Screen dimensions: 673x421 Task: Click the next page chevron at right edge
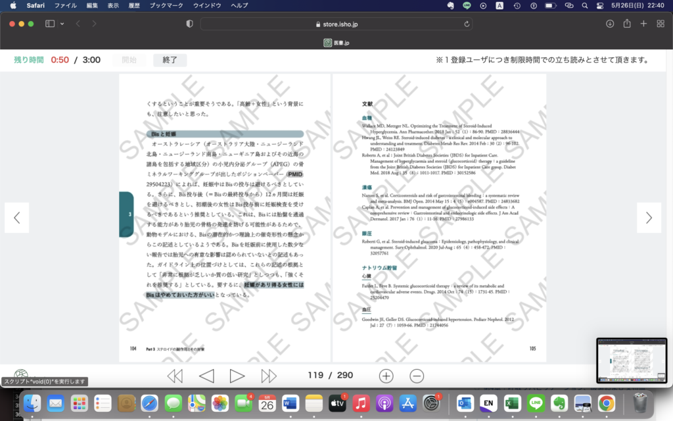click(649, 218)
